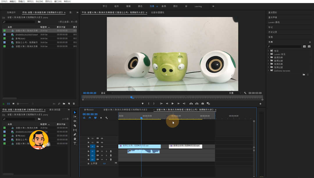Enable voice-over record on track A3

point(111,159)
